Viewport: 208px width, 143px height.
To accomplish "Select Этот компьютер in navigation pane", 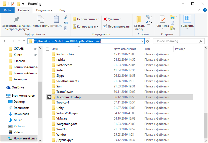I will [x=21, y=96].
